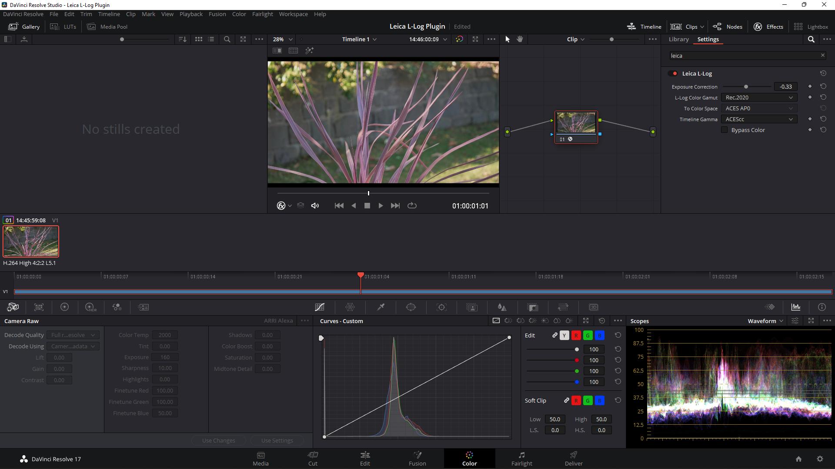The height and width of the screenshot is (469, 835).
Task: Open the RGB Mixer palette icon
Action: click(x=117, y=307)
